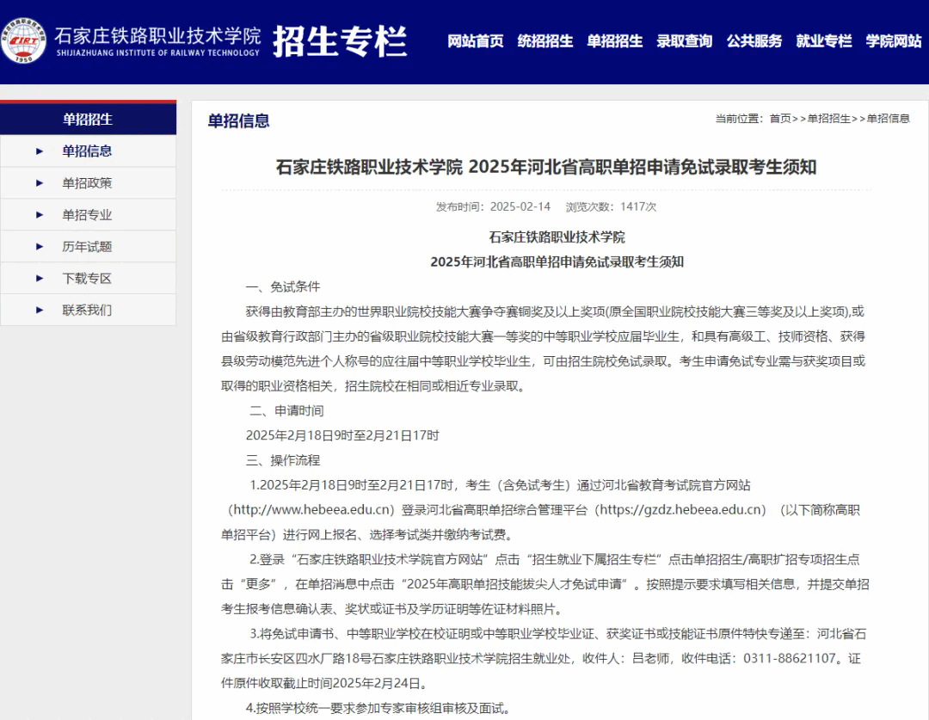Open 就业专栏 navigation item
Viewport: 929px width, 720px height.
[x=823, y=41]
